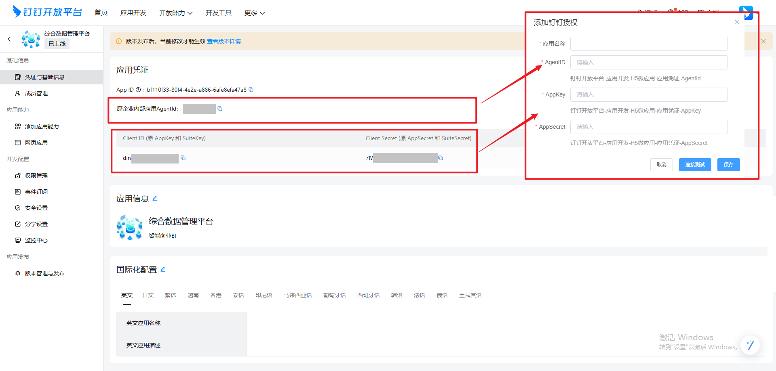Focus the 应用名称 input field

(x=649, y=44)
